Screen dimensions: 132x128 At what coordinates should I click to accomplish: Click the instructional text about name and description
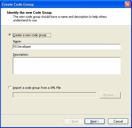click(60, 18)
